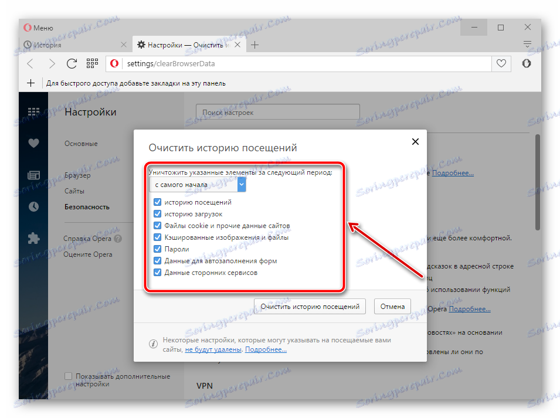The image size is (560, 418).
Task: Close the Настройки tab
Action: 237,45
